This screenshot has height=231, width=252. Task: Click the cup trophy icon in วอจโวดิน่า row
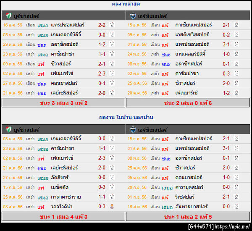pyautogui.click(x=112, y=206)
